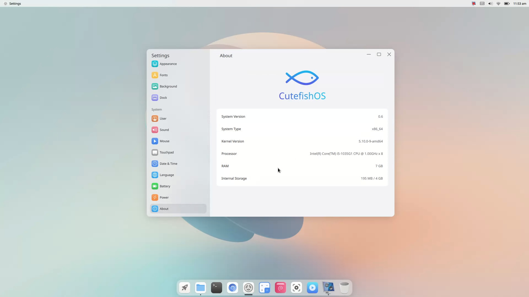The height and width of the screenshot is (297, 529).
Task: Click the Wi-Fi icon in the system tray
Action: pos(498,4)
